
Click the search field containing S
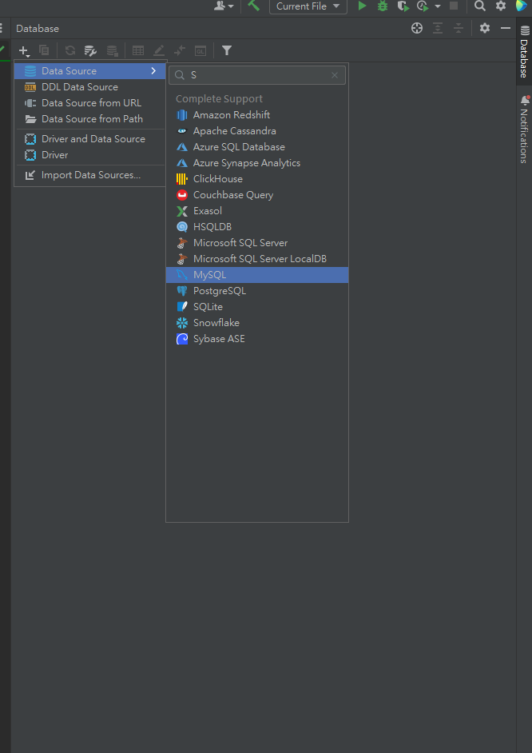[257, 75]
